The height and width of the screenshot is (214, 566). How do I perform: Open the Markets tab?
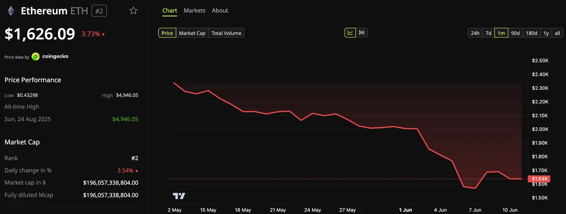(194, 10)
